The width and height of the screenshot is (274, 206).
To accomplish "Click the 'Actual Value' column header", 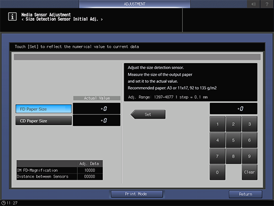I will tap(97, 98).
